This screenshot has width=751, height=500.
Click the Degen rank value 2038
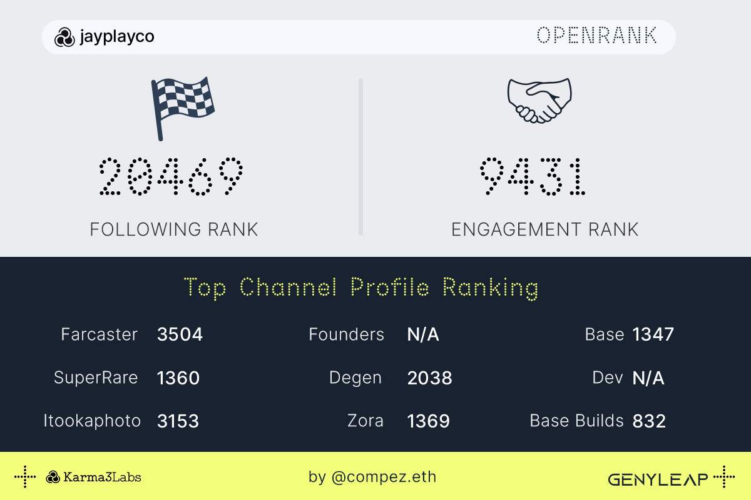pyautogui.click(x=430, y=377)
